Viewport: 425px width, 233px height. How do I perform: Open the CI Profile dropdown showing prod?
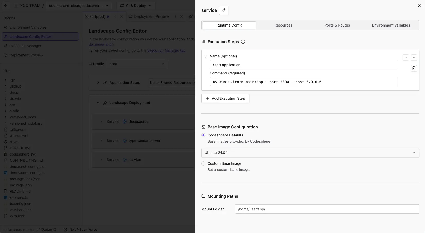coord(137,64)
